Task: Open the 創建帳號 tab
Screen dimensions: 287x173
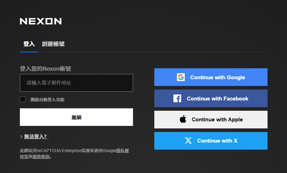Action: pos(53,44)
